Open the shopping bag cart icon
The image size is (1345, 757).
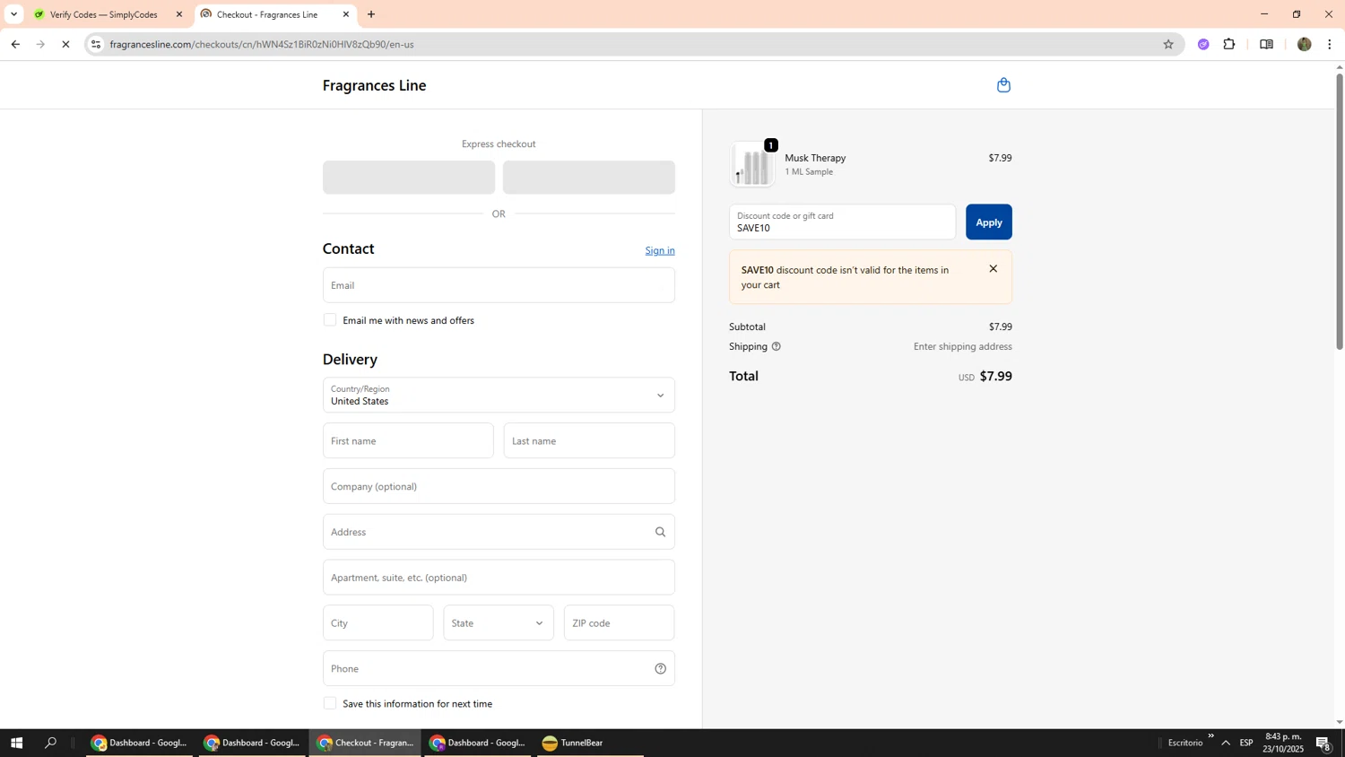click(x=1003, y=85)
